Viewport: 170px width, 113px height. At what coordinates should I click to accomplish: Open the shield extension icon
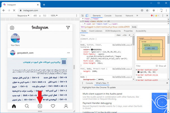point(154,10)
